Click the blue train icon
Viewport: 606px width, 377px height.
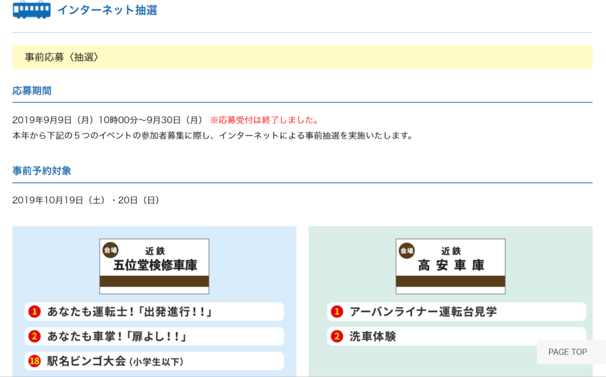pyautogui.click(x=32, y=9)
